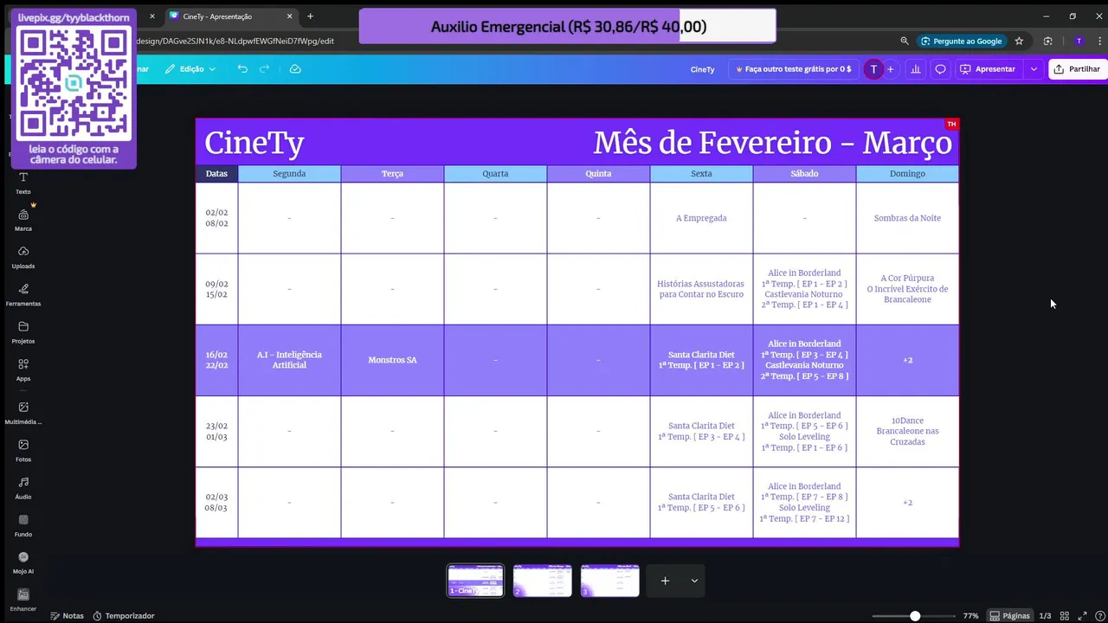
Task: Open the Fotos panel
Action: pyautogui.click(x=23, y=450)
